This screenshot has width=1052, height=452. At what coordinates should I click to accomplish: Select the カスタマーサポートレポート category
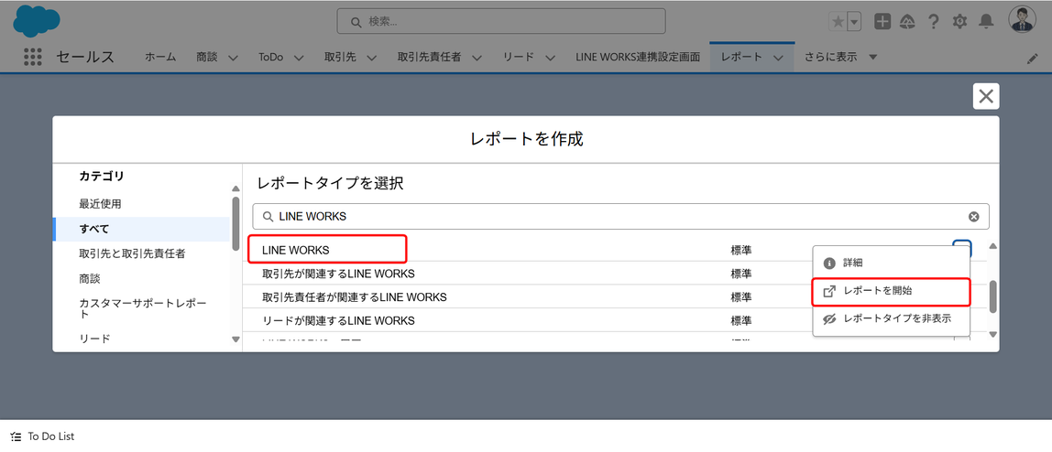click(x=141, y=308)
